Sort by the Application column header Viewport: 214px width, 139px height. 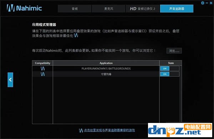pyautogui.click(x=106, y=63)
